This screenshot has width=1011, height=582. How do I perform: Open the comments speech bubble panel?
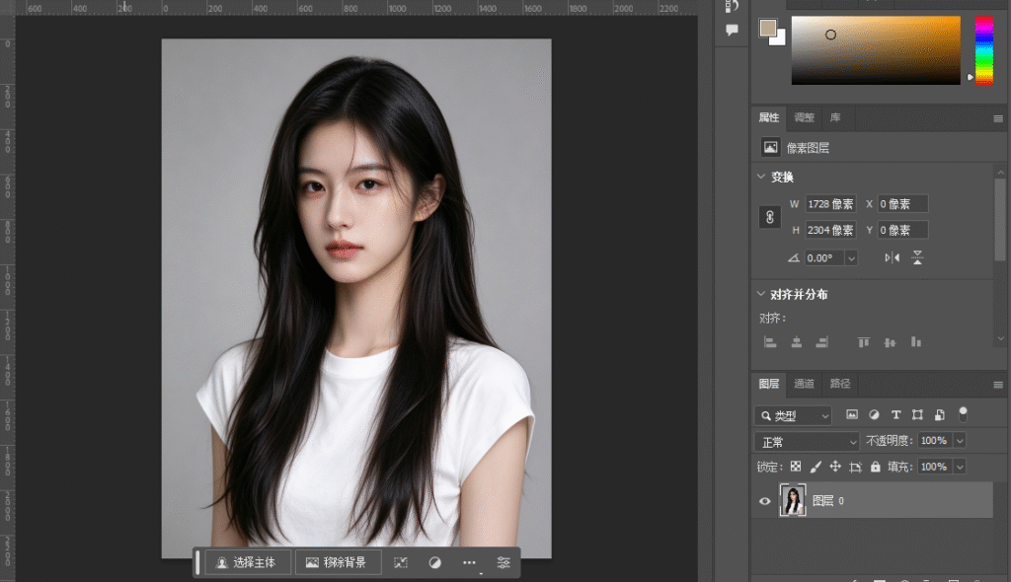pyautogui.click(x=732, y=30)
